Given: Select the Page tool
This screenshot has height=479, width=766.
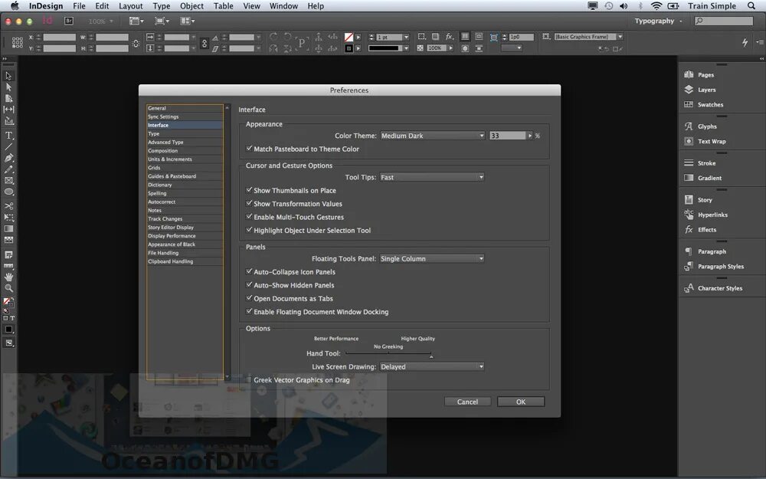Looking at the screenshot, I should tap(8, 98).
